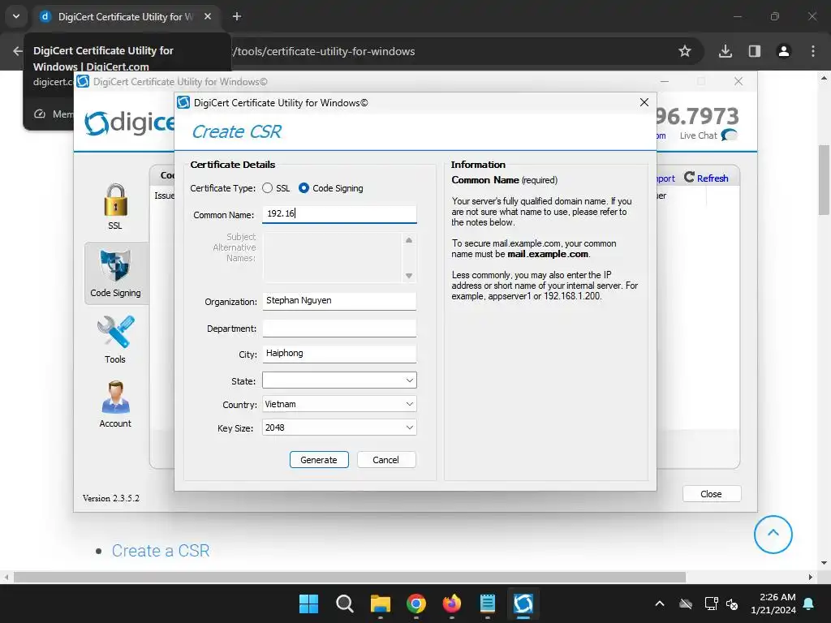Open the SSL section in sidebar
The image size is (831, 623).
click(115, 207)
